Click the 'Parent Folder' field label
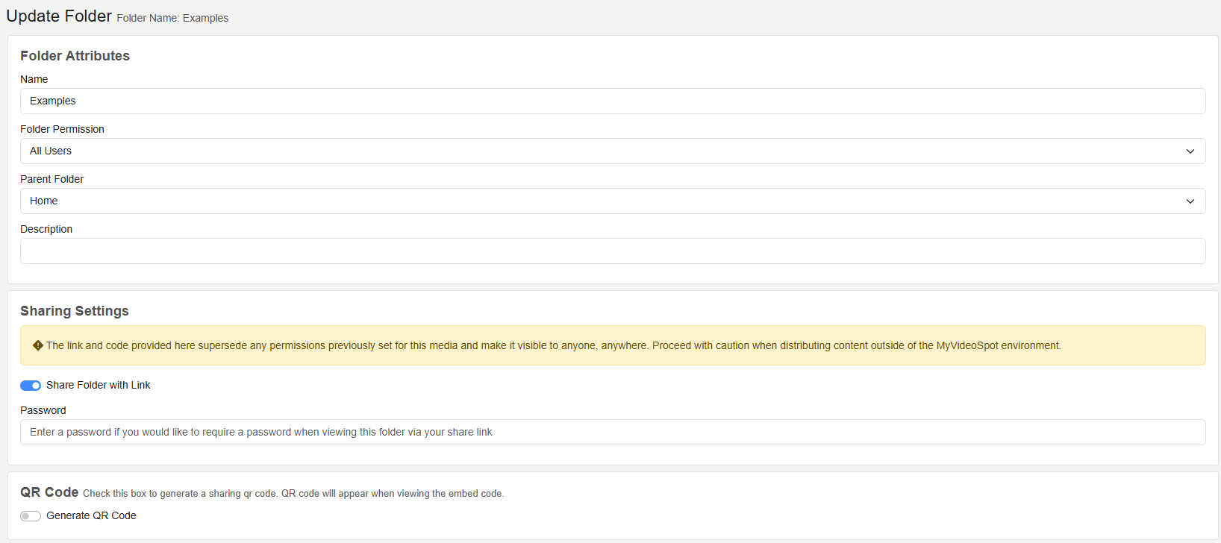This screenshot has width=1221, height=543. [51, 179]
